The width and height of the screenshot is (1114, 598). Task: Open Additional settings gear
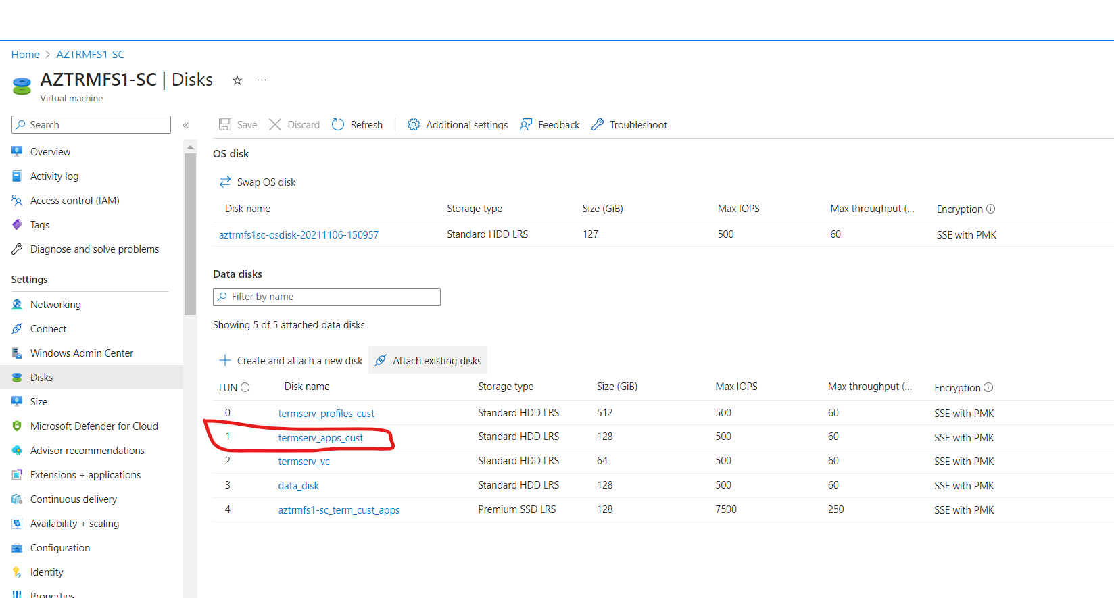pyautogui.click(x=458, y=125)
